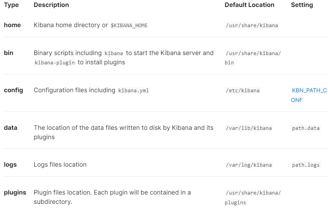Click the path.logs setting code
The width and height of the screenshot is (328, 212).
pyautogui.click(x=306, y=165)
